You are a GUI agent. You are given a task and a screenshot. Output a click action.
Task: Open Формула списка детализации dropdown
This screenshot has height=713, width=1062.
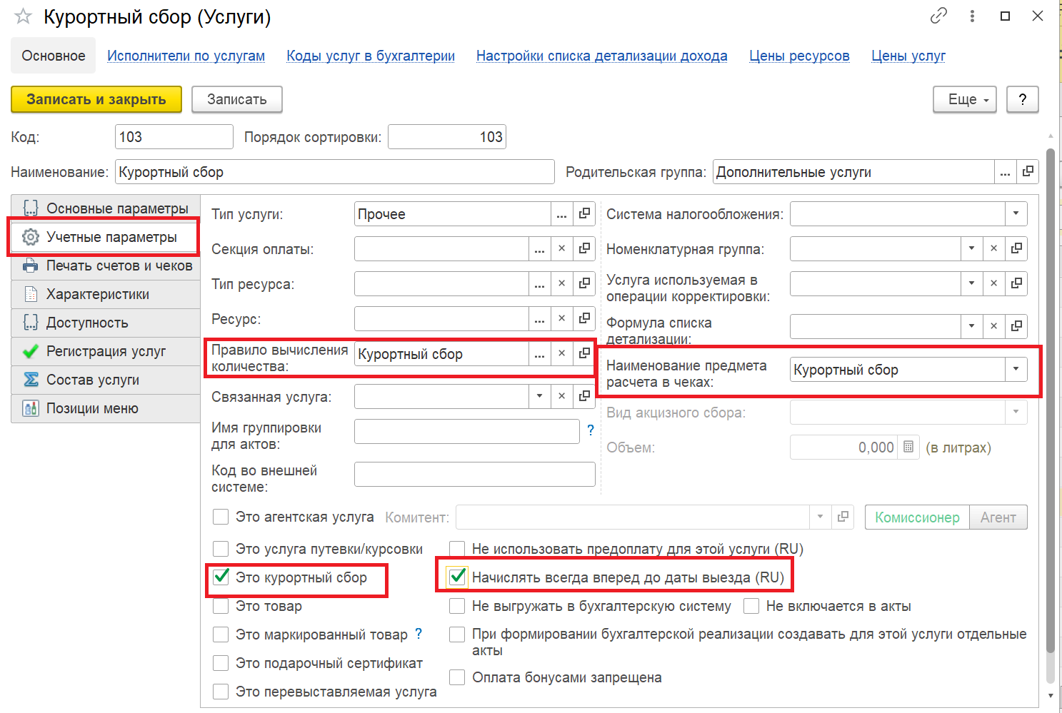pos(971,326)
